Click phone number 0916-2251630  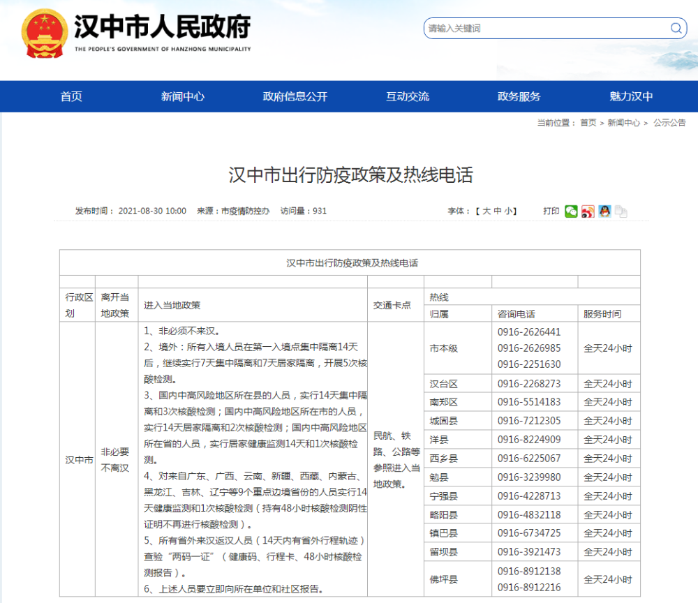(x=529, y=364)
